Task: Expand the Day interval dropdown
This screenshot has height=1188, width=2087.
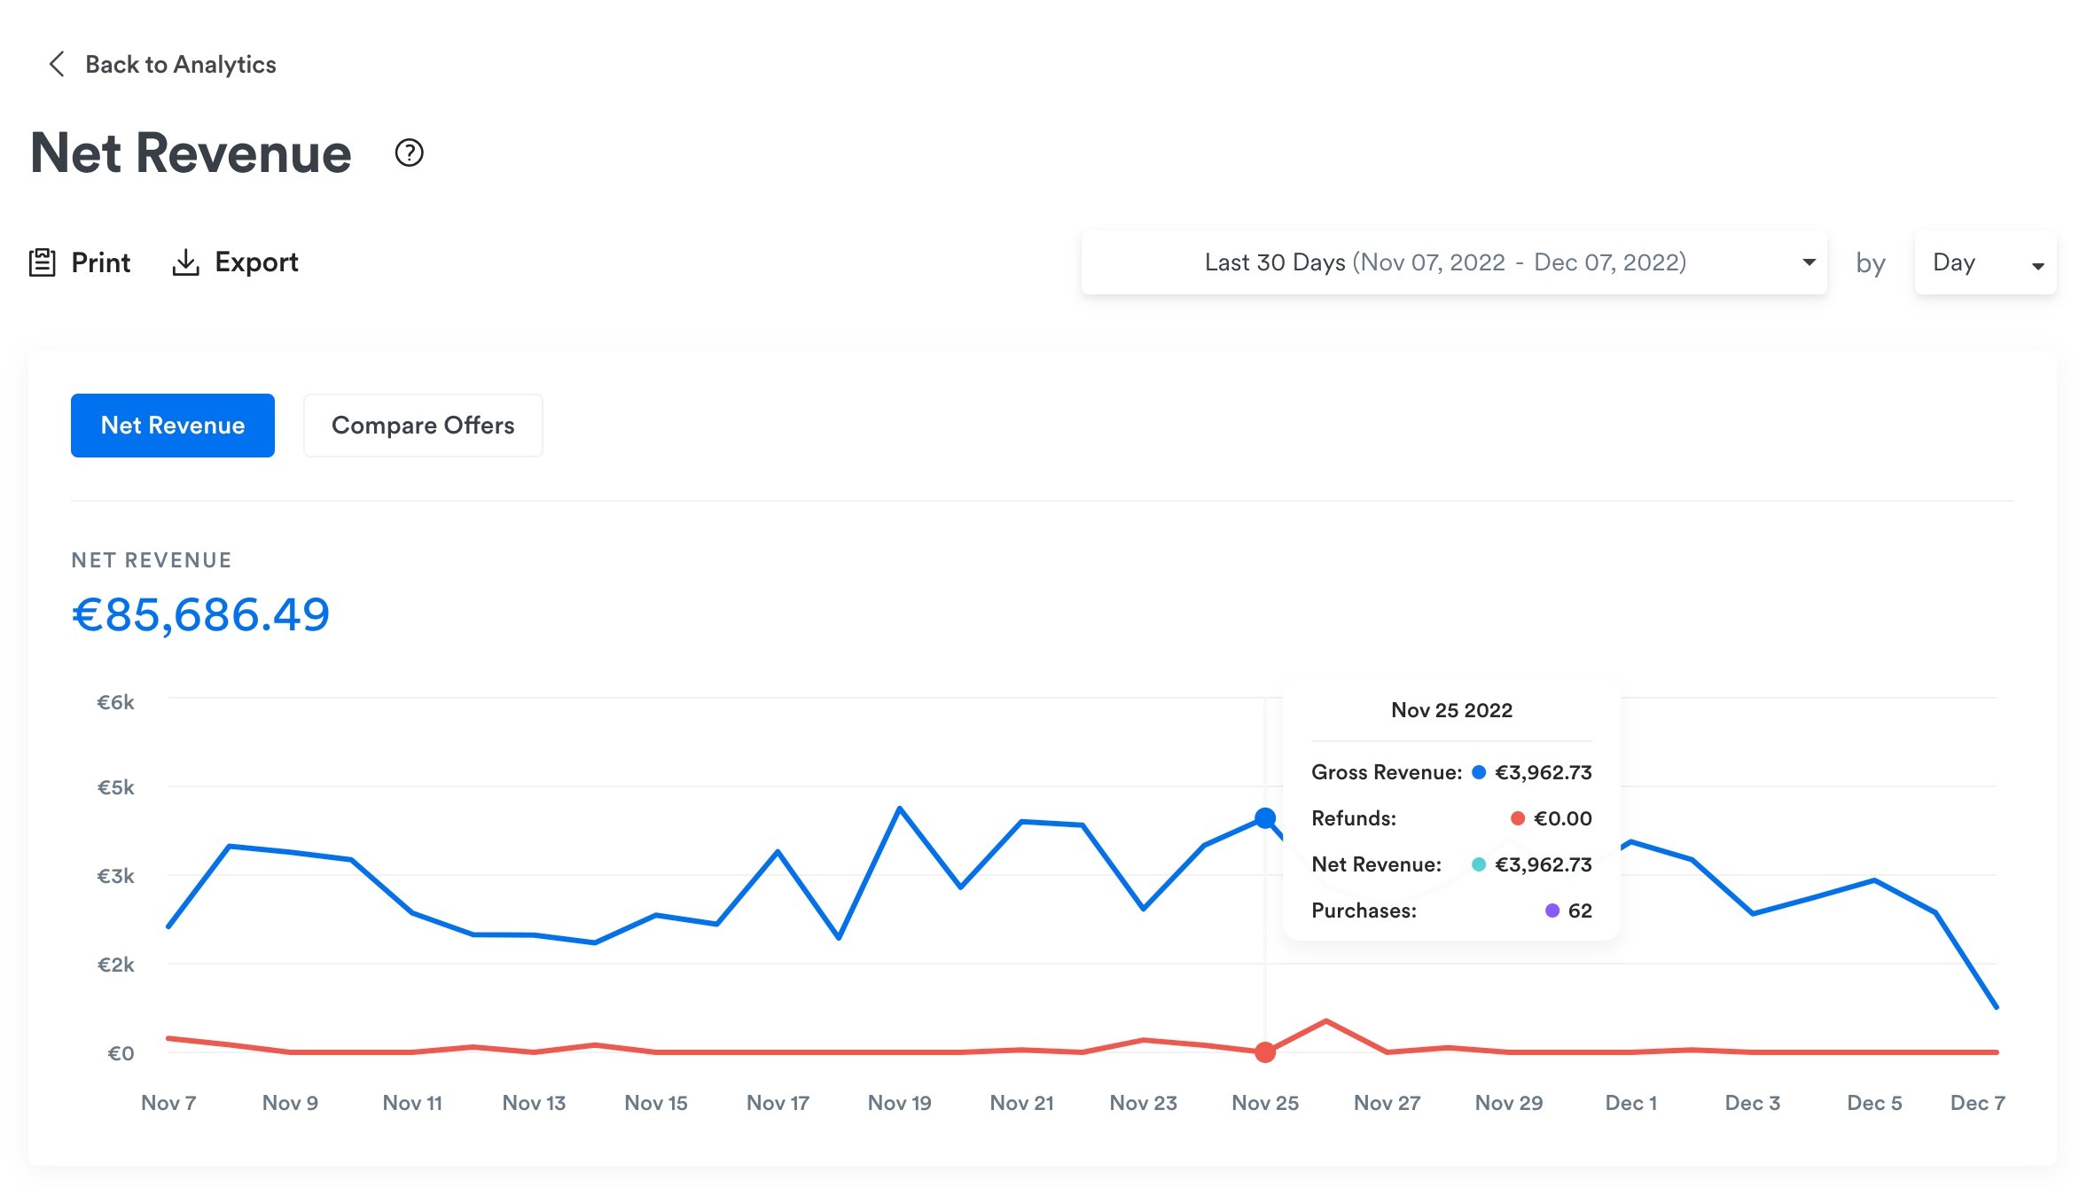Action: [1984, 262]
